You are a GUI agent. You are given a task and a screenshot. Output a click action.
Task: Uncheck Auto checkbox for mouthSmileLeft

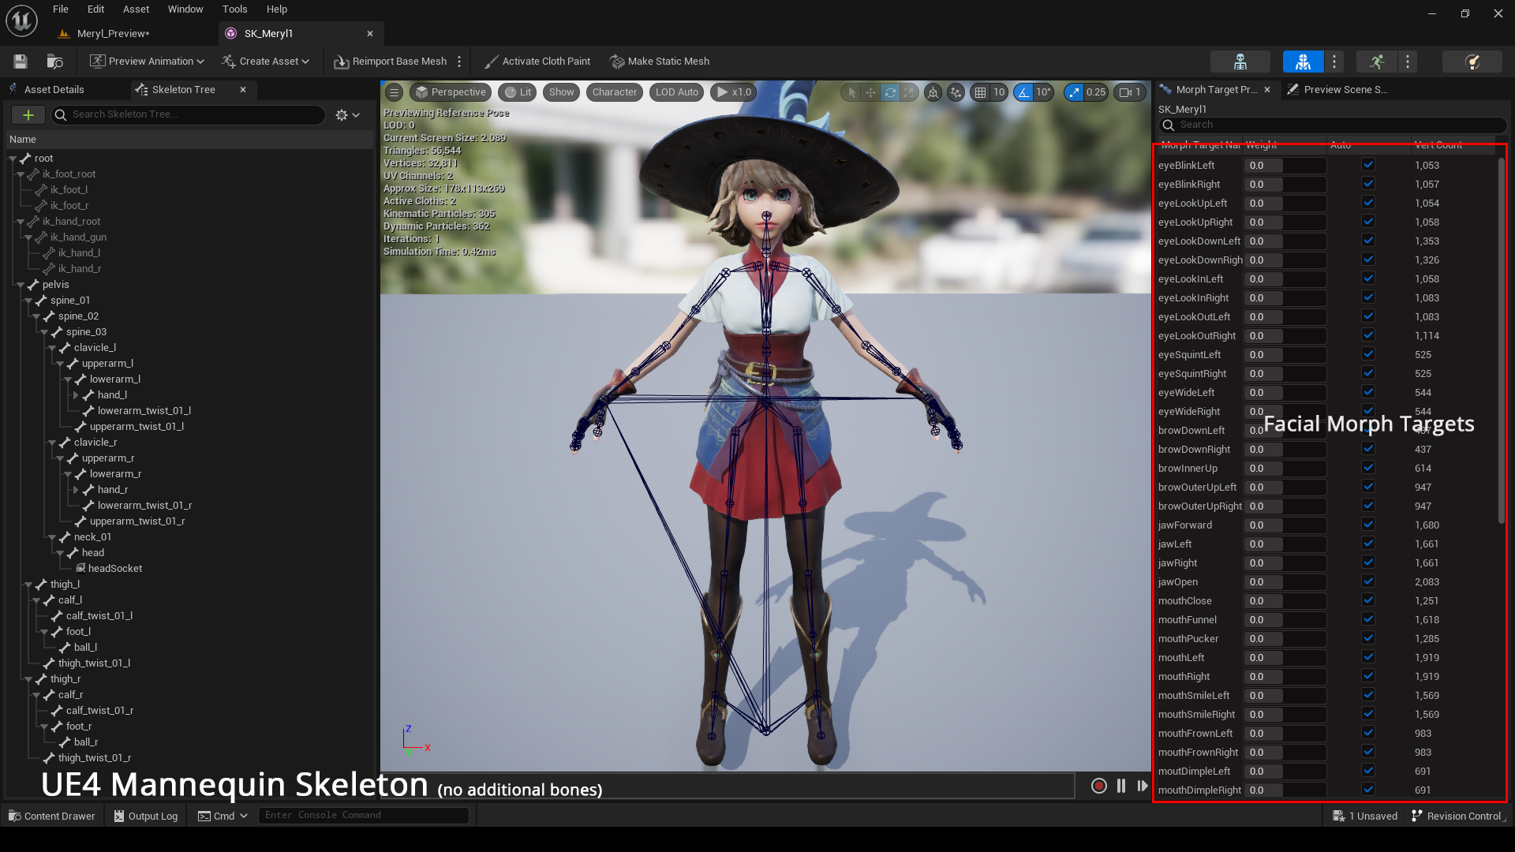pos(1368,695)
